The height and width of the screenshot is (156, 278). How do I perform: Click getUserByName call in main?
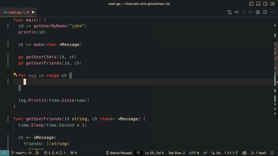point(50,26)
